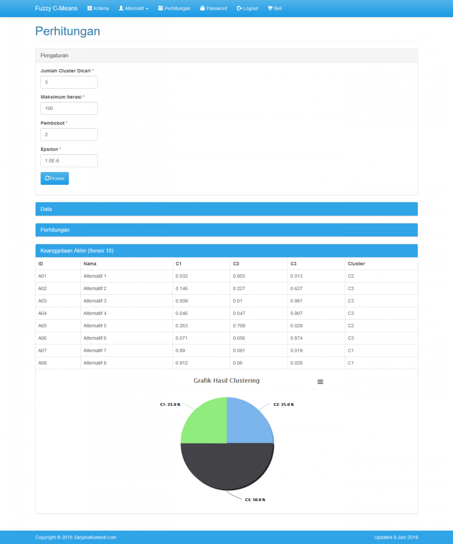The height and width of the screenshot is (544, 453).
Task: Click the Logout arrow icon
Action: [239, 8]
